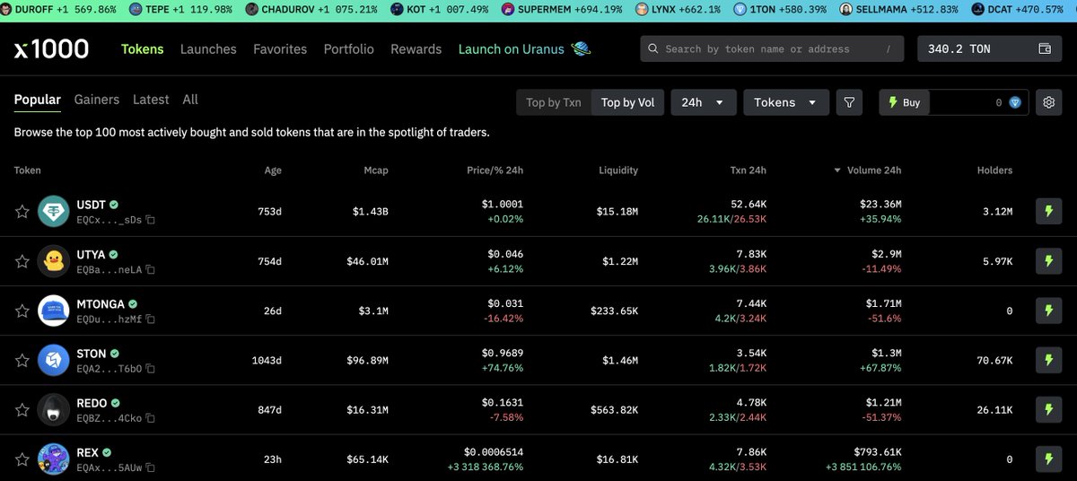Screen dimensions: 1077x481
Task: Focus the token search field
Action: 772,48
